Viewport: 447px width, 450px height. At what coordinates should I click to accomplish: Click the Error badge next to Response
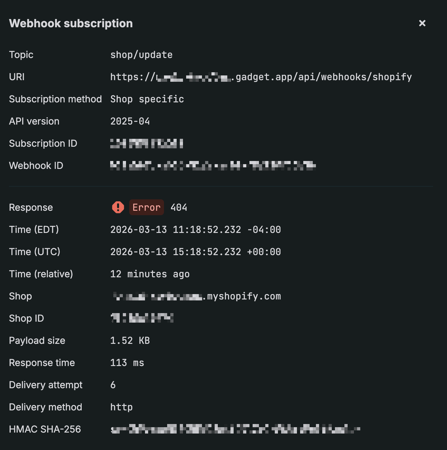coord(146,207)
